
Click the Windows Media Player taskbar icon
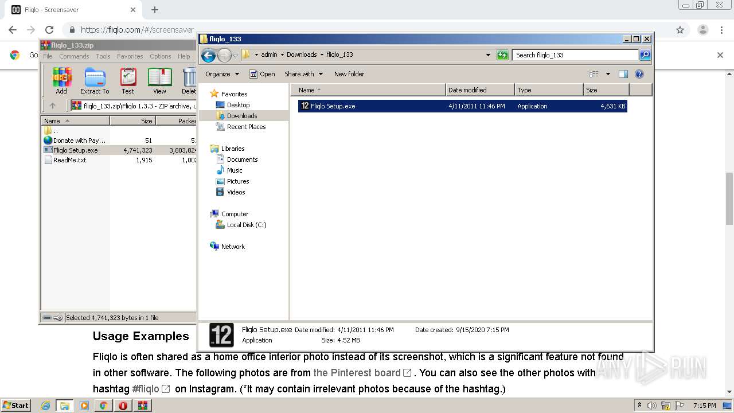pyautogui.click(x=84, y=406)
